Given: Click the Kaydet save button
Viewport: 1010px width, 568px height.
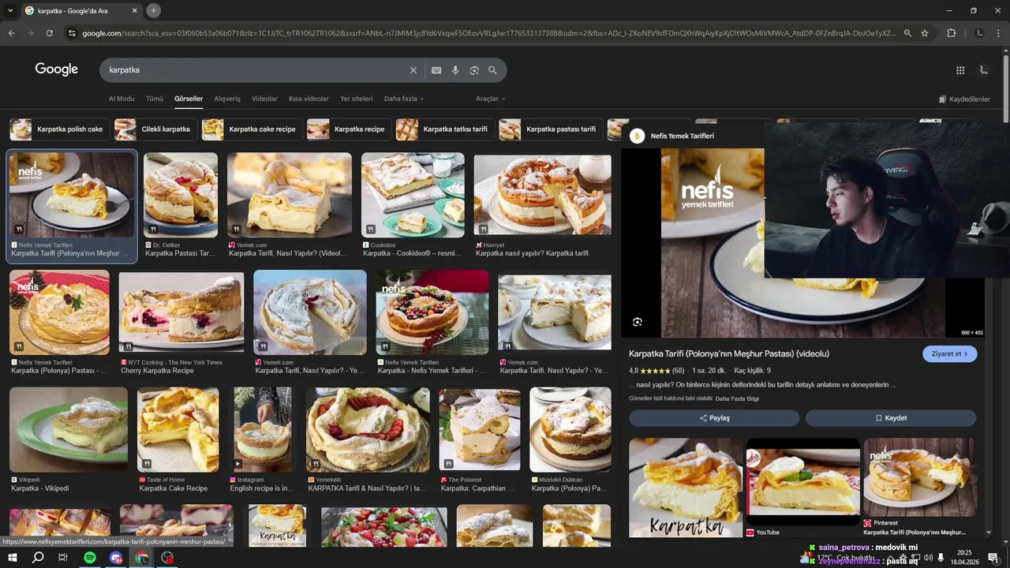Looking at the screenshot, I should [891, 418].
